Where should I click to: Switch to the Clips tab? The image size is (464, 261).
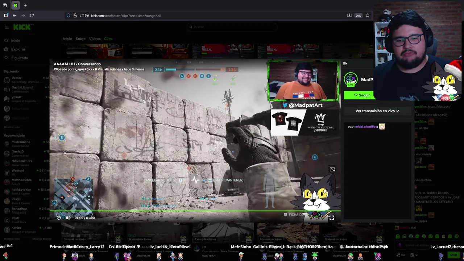(x=108, y=39)
